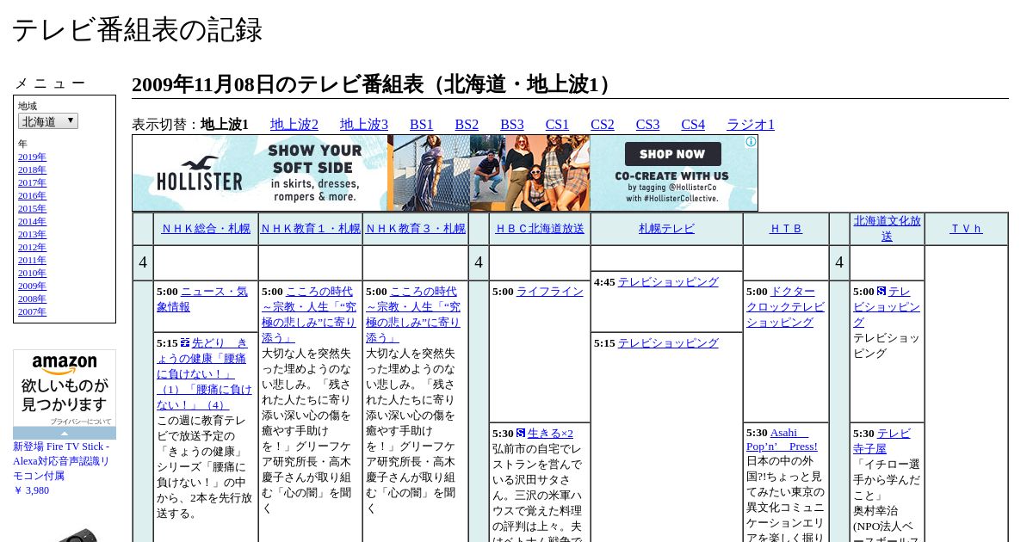
Task: Open the ＮＨＫ教育３・札幌 channel header
Action: [x=416, y=228]
